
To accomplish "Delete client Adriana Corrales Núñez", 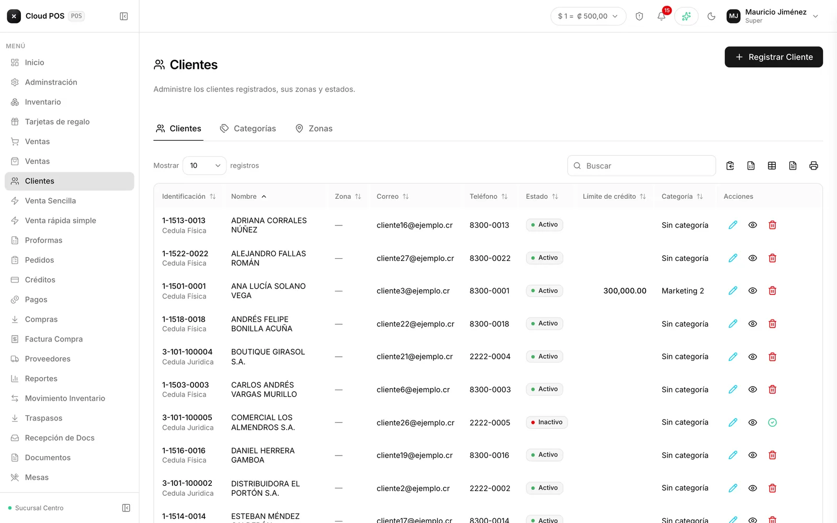I will tap(772, 225).
